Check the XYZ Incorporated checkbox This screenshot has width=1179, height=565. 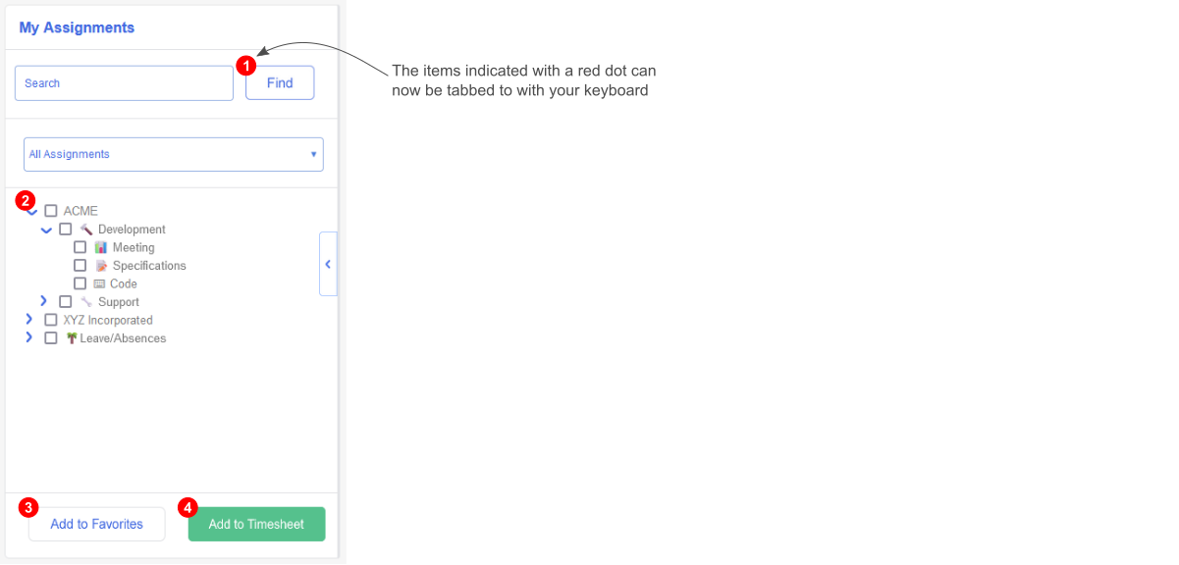pyautogui.click(x=51, y=320)
